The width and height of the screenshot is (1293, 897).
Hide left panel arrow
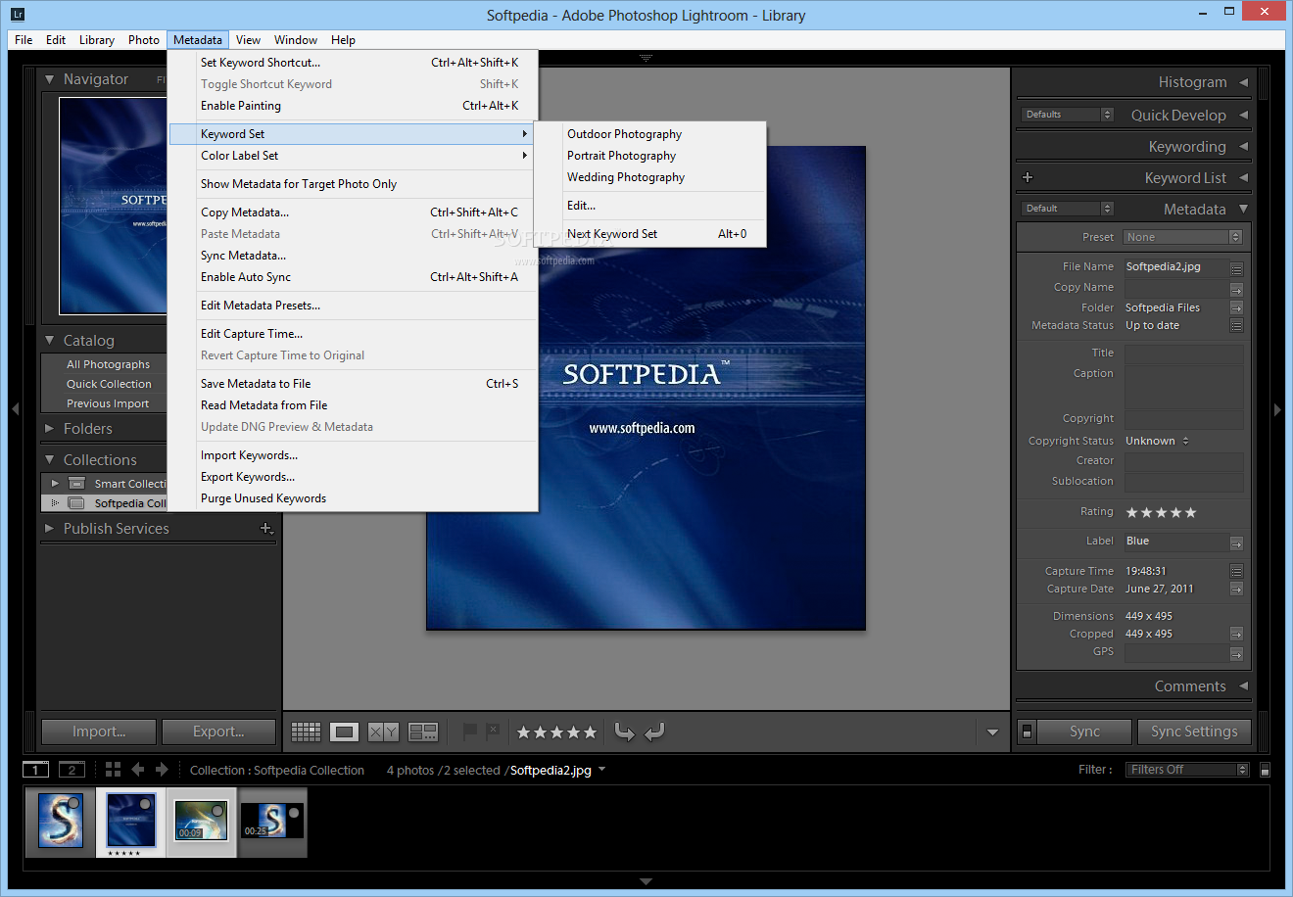click(x=15, y=409)
